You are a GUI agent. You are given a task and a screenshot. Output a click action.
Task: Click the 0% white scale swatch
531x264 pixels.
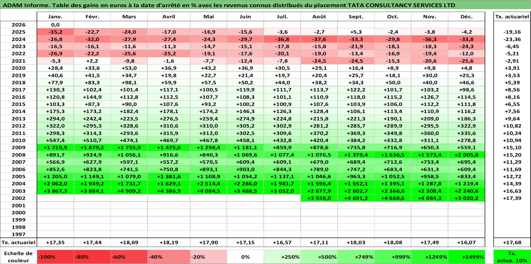tap(245, 257)
